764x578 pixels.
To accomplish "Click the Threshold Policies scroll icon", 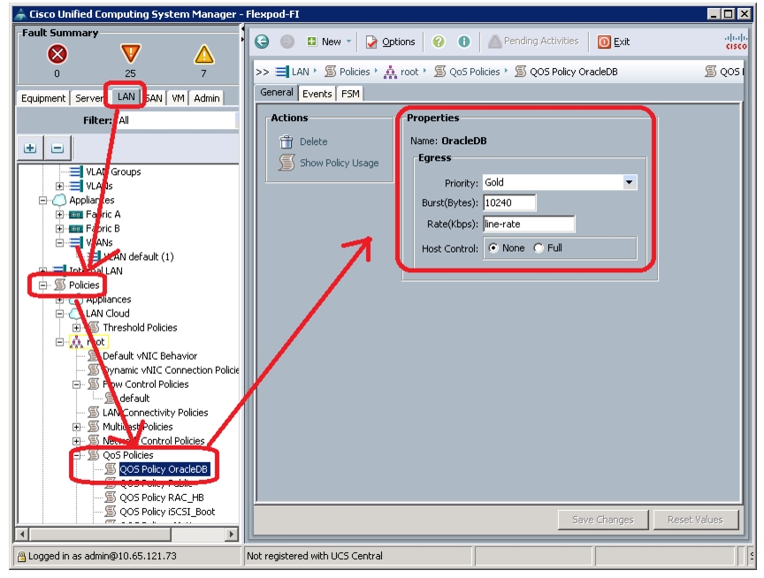I will coord(94,327).
